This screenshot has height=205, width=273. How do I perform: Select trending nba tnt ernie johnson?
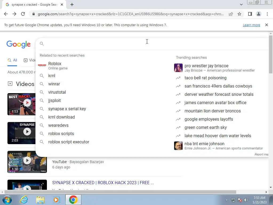coord(220,146)
